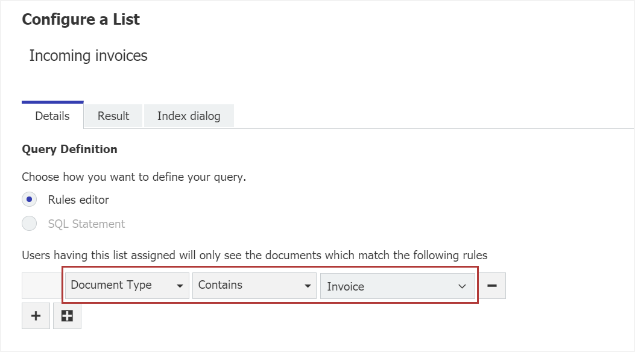Click the SQL Statement option label
Viewport: 635px width, 352px height.
point(86,224)
